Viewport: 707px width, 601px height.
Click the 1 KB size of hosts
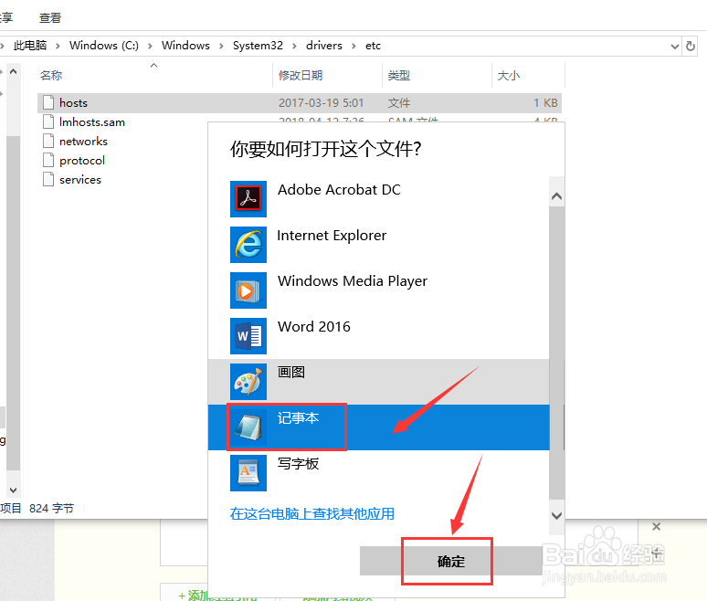(545, 103)
